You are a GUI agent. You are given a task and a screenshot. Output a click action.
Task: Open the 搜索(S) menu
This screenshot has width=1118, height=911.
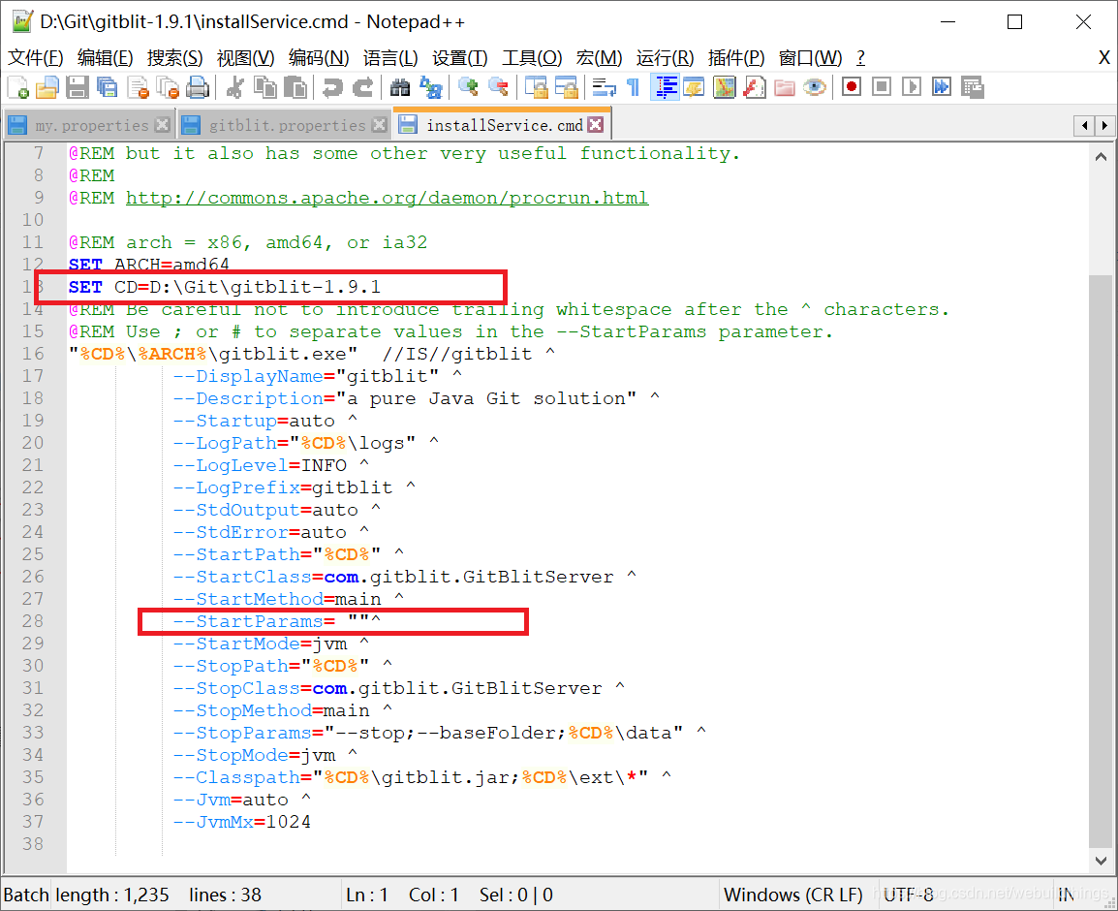(175, 58)
